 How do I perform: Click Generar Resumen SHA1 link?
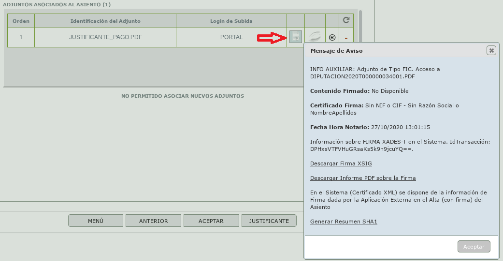pyautogui.click(x=344, y=222)
